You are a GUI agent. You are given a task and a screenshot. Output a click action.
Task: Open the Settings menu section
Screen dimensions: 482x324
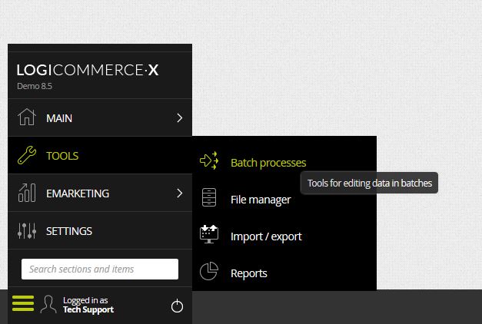pos(100,230)
